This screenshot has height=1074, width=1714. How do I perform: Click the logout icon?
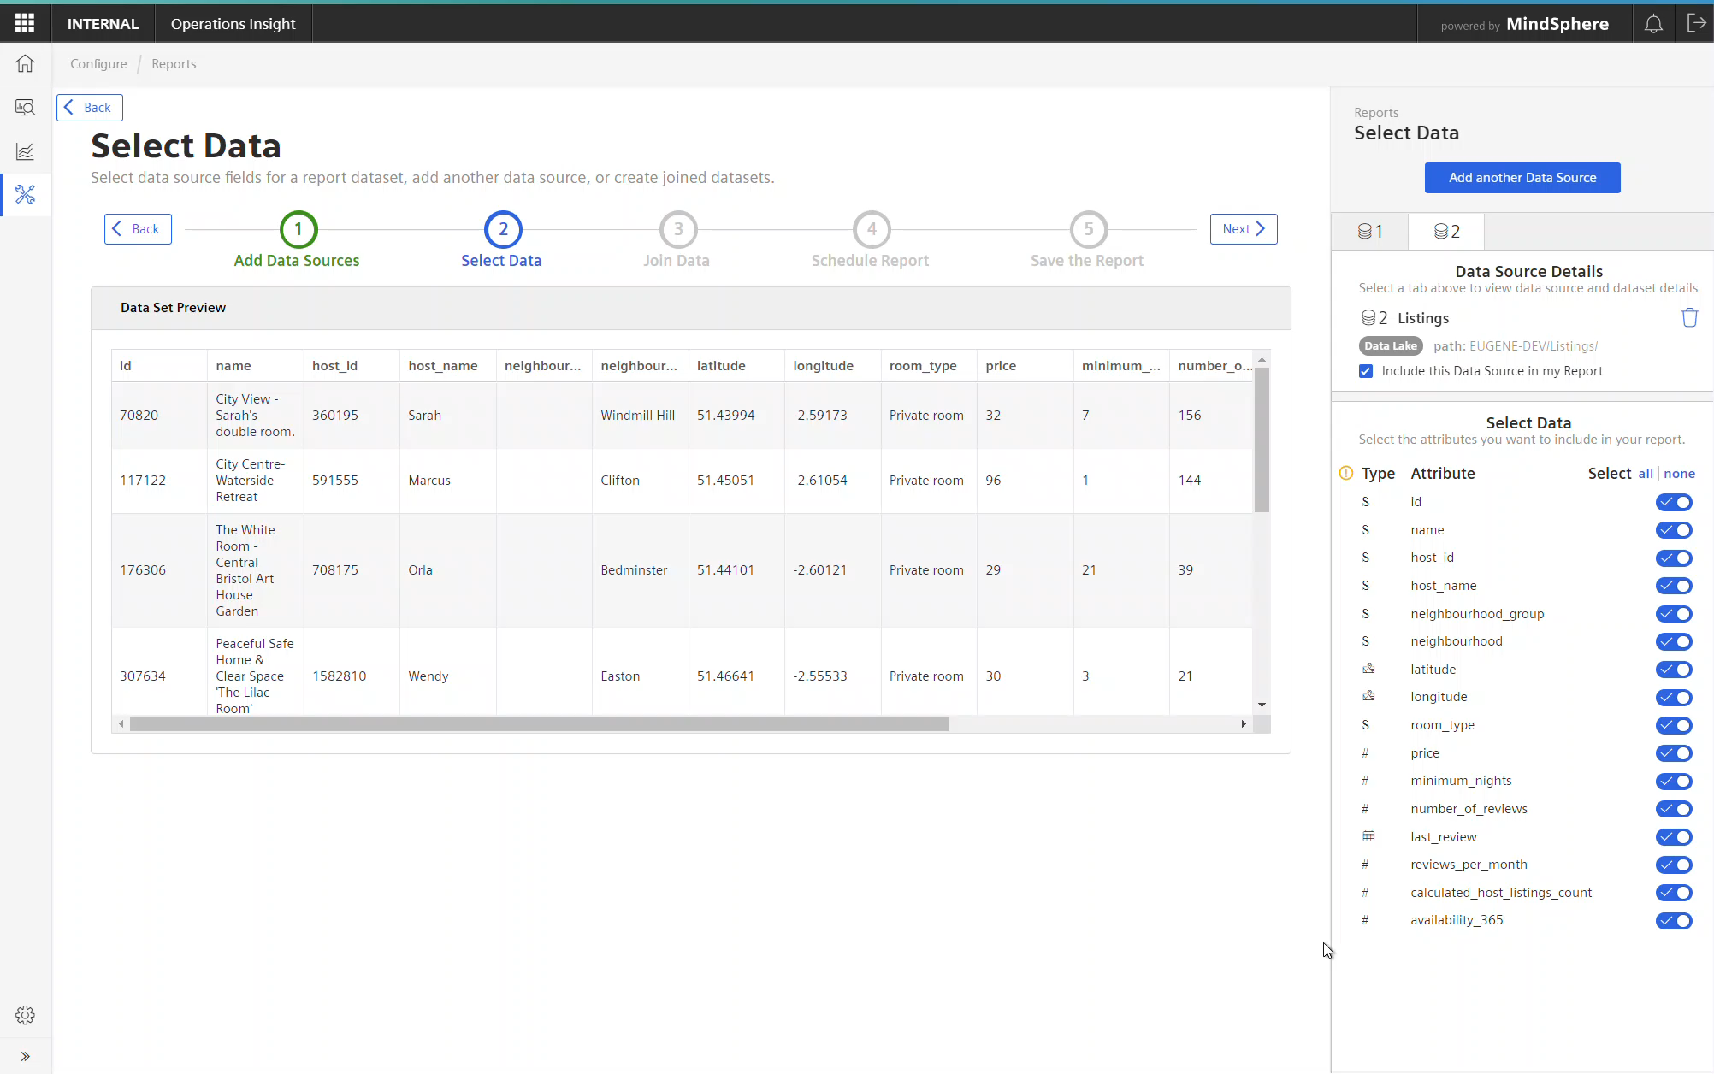coord(1696,23)
